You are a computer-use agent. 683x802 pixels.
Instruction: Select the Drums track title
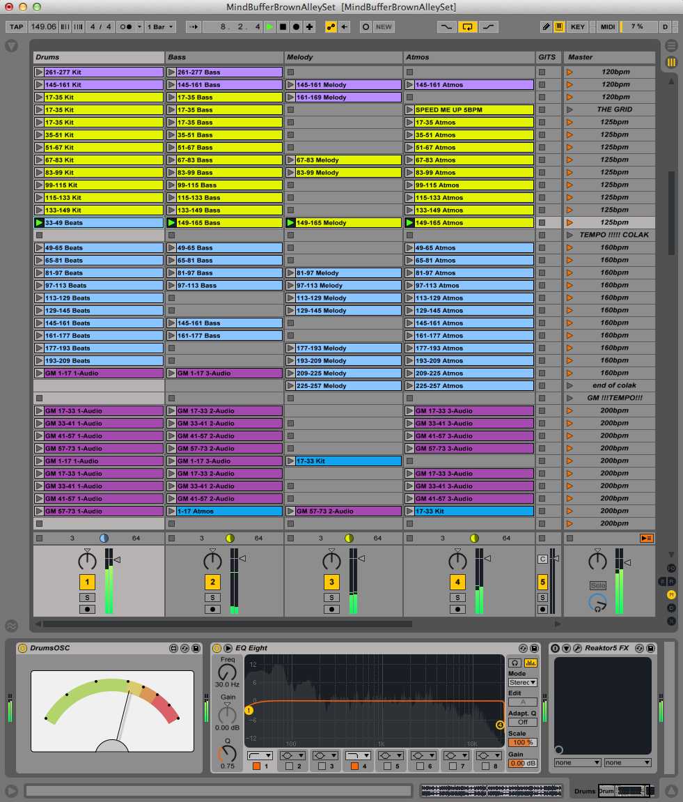click(97, 57)
